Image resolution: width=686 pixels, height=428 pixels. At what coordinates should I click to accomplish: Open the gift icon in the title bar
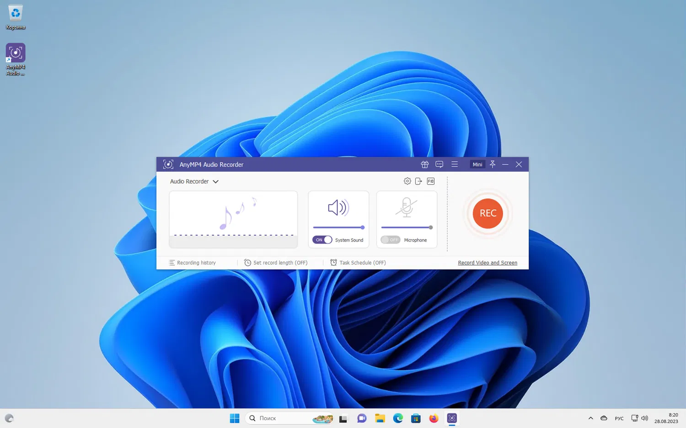pyautogui.click(x=424, y=164)
